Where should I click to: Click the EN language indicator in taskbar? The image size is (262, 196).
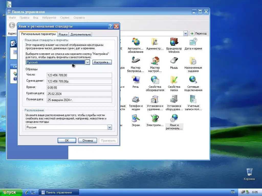pyautogui.click(x=233, y=192)
